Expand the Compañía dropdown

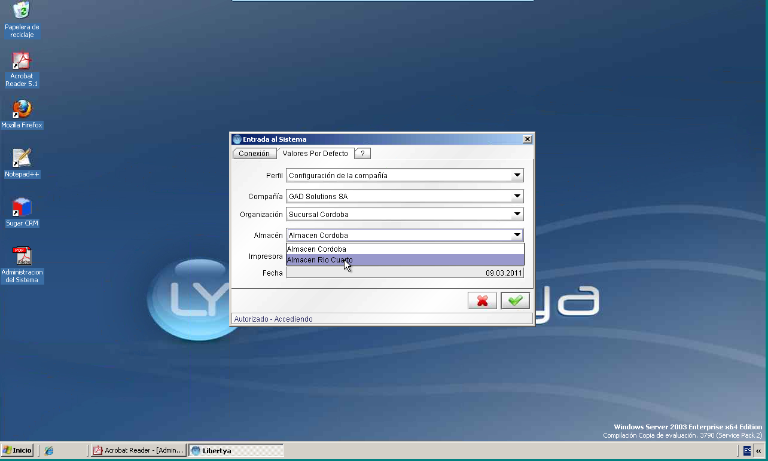coord(517,196)
